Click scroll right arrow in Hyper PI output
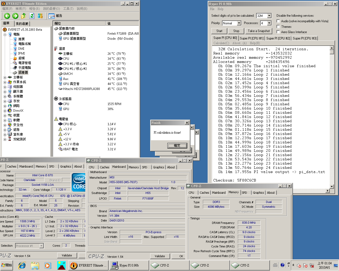 [x=328, y=191]
